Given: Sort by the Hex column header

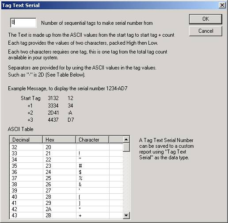Looking at the screenshot, I should [x=59, y=140].
